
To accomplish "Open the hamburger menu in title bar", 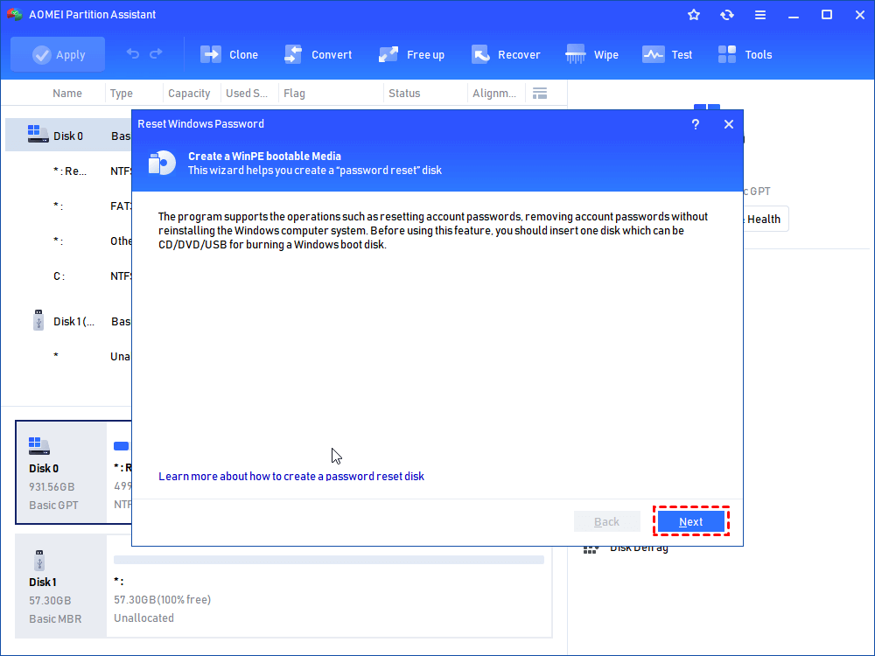I will tap(760, 15).
